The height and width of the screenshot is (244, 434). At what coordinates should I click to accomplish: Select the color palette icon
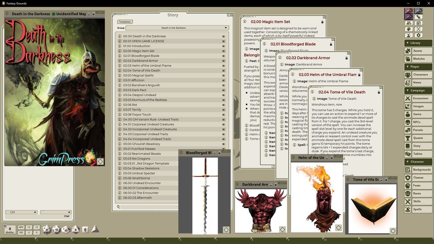tap(409, 29)
